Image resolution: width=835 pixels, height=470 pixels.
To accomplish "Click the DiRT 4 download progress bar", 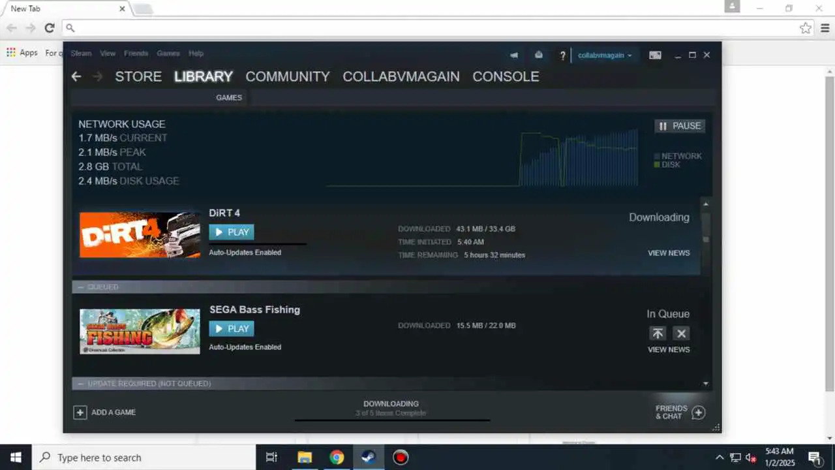I will coord(258,244).
